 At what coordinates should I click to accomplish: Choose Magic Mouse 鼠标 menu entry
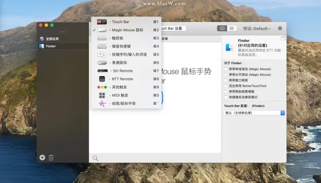point(126,30)
